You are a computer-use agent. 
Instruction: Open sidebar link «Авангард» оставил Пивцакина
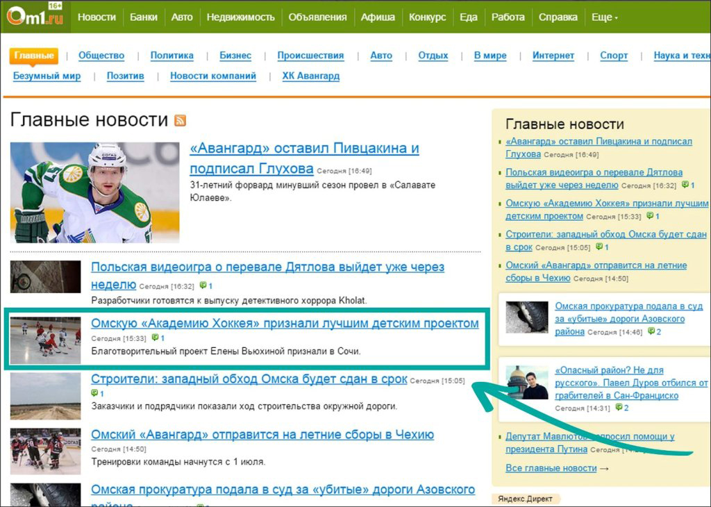[599, 147]
